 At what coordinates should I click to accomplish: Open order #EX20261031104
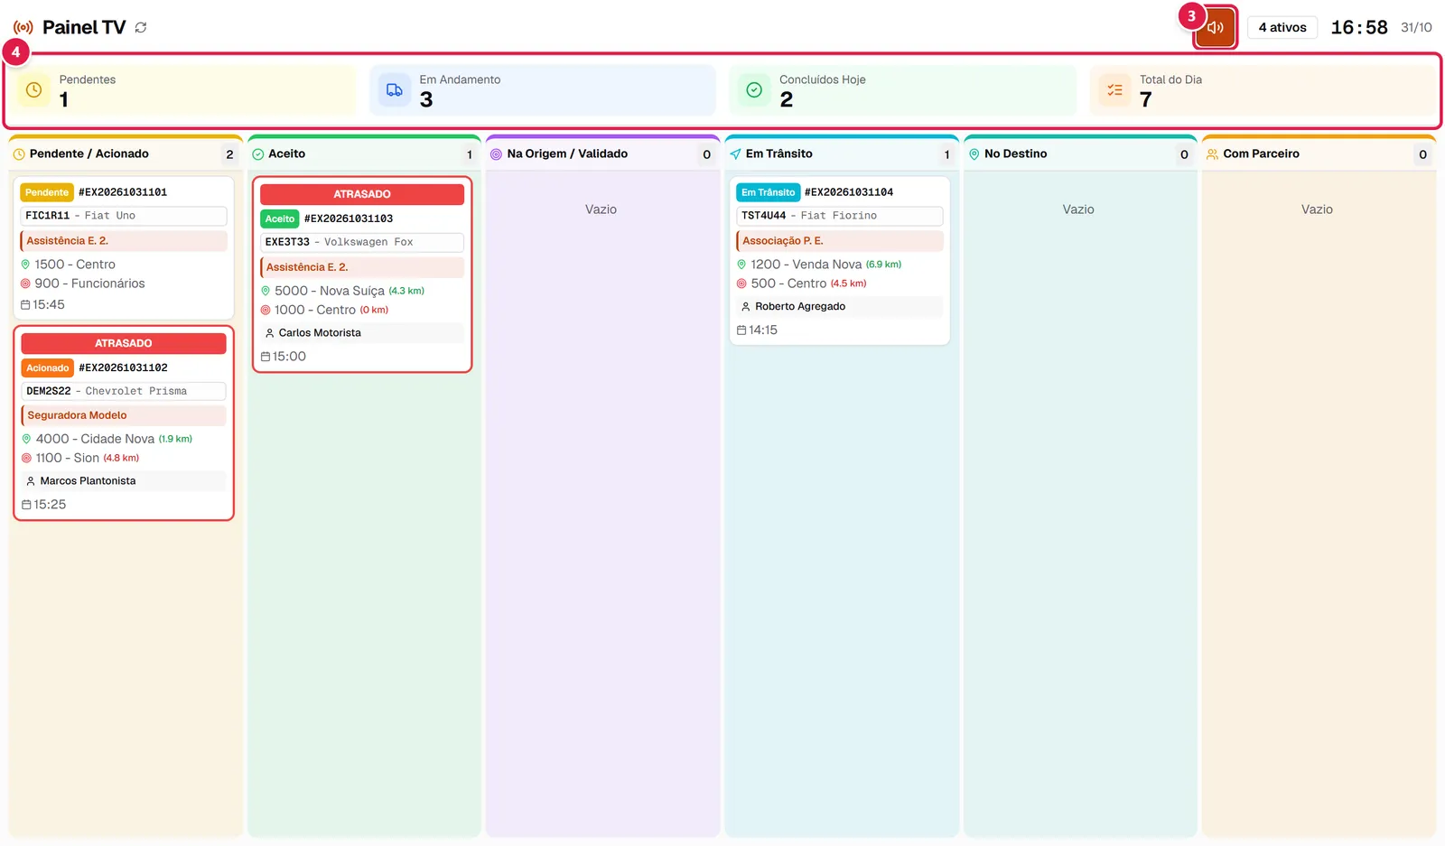click(x=849, y=192)
